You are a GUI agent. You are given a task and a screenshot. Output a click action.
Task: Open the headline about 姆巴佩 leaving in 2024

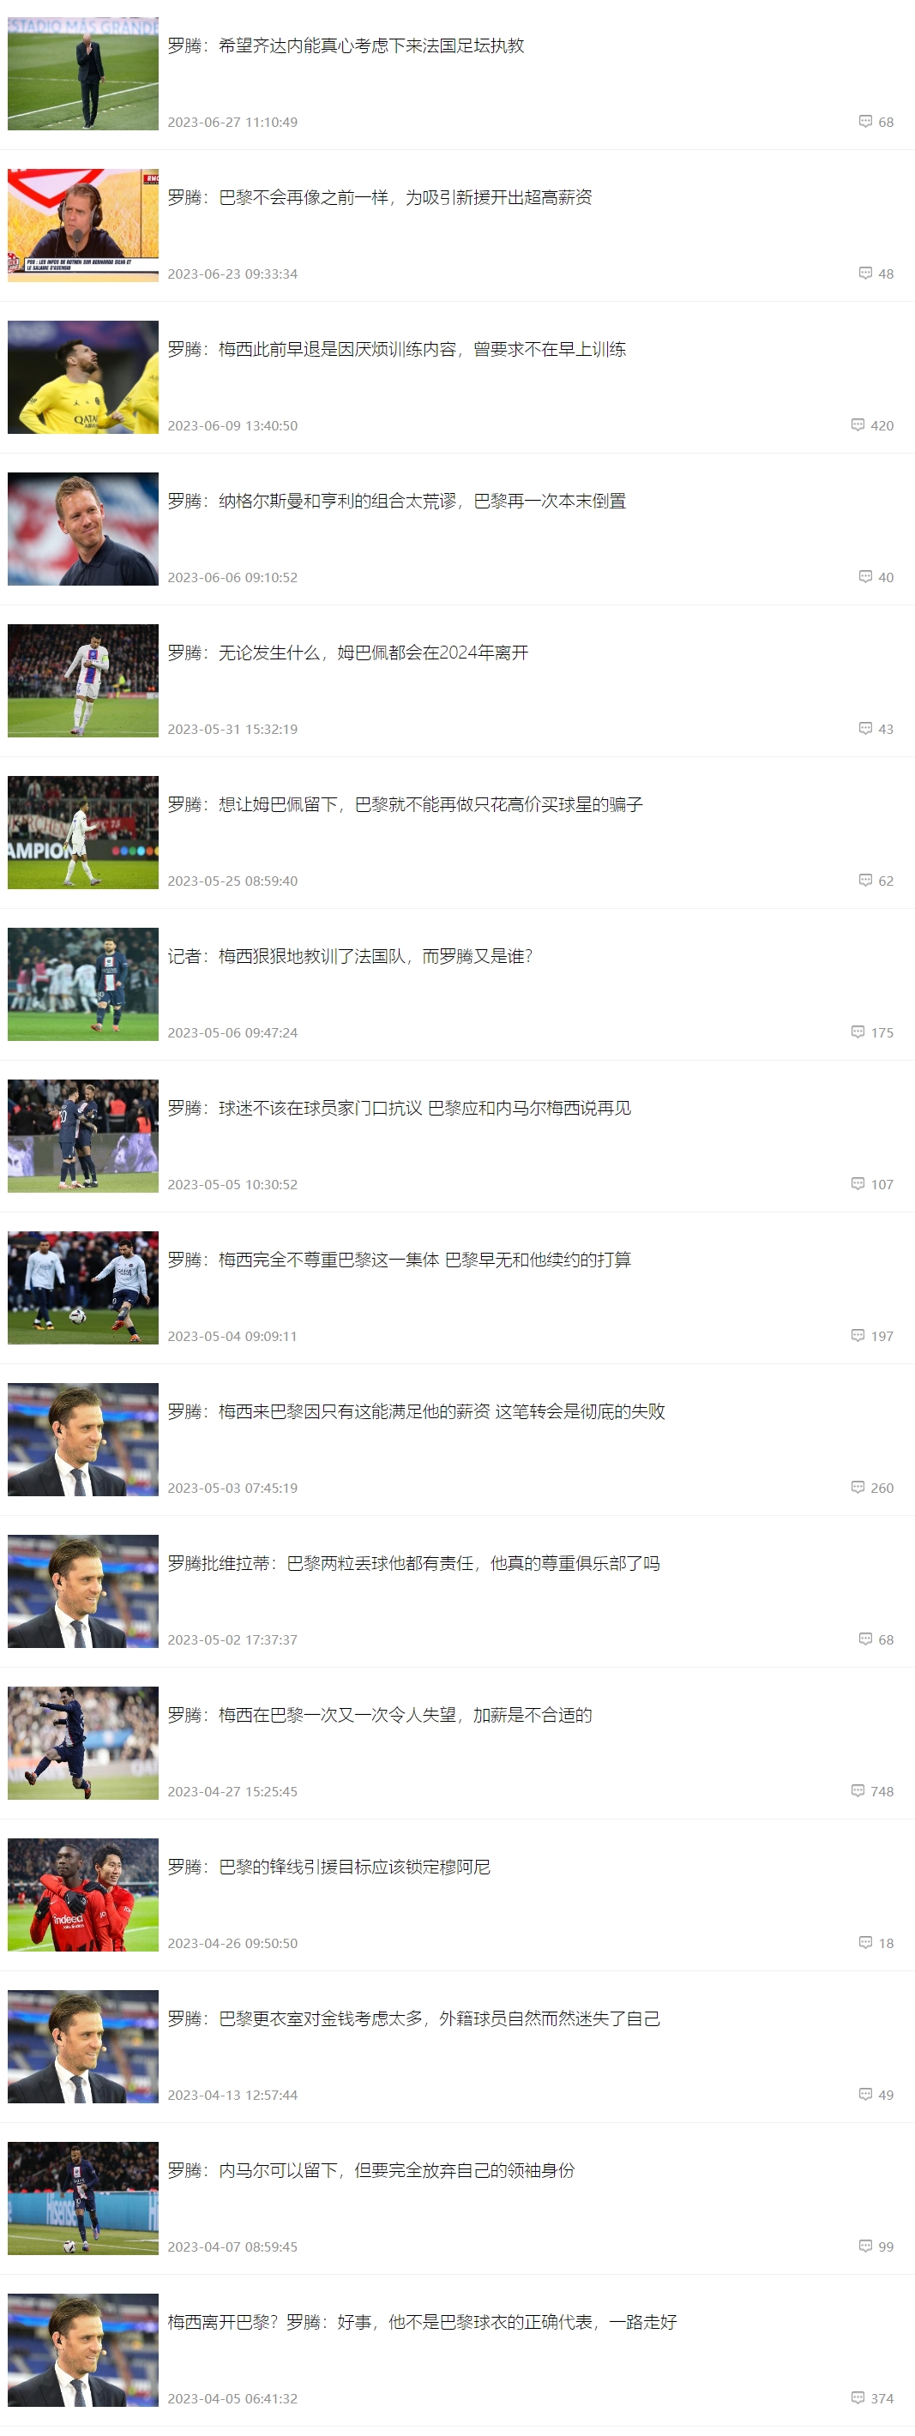(x=347, y=653)
